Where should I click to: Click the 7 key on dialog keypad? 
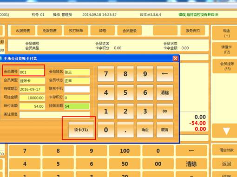pos(106,74)
